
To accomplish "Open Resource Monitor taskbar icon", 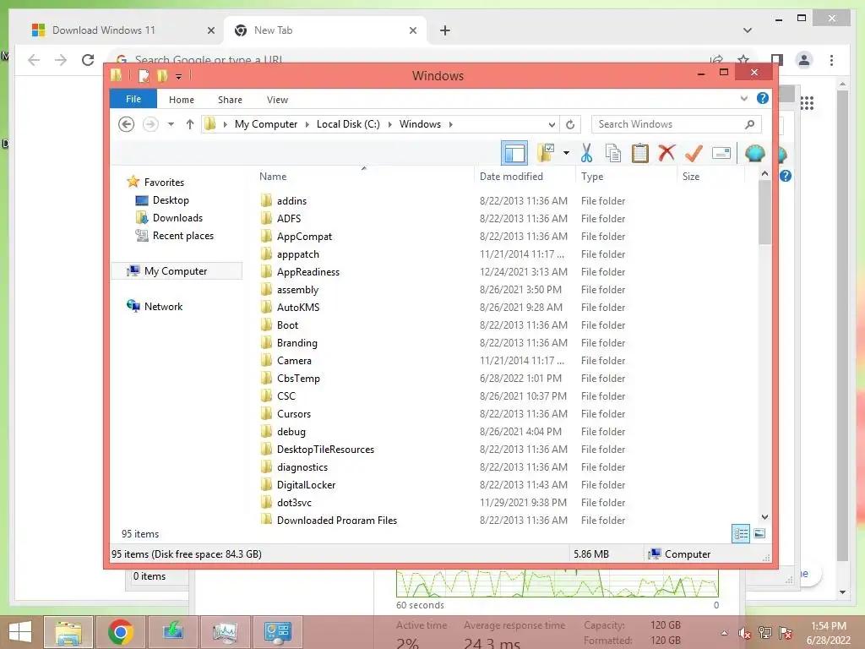I will (225, 632).
